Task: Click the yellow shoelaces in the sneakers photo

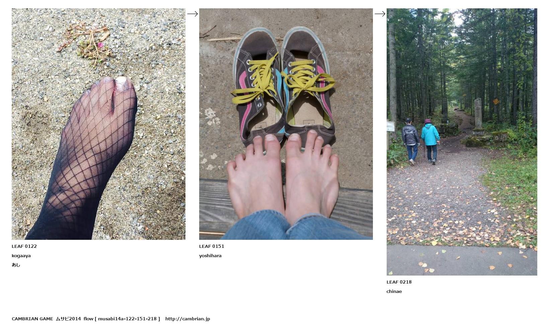Action: (282, 81)
